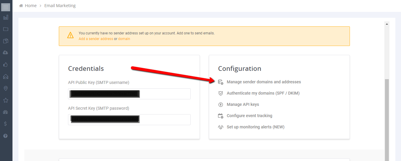
Task: Click the 'domain' link in warning banner
Action: [124, 39]
